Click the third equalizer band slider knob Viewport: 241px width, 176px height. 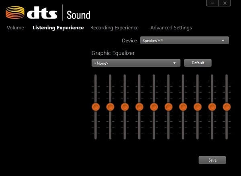click(125, 107)
